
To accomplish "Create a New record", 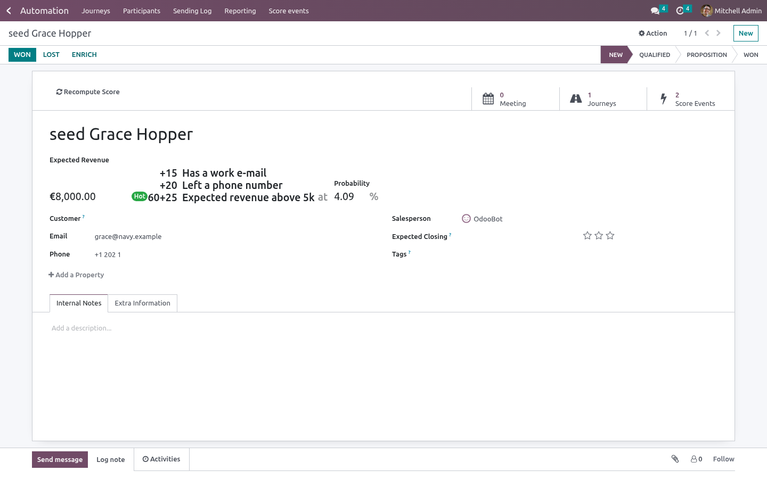I will 746,34.
